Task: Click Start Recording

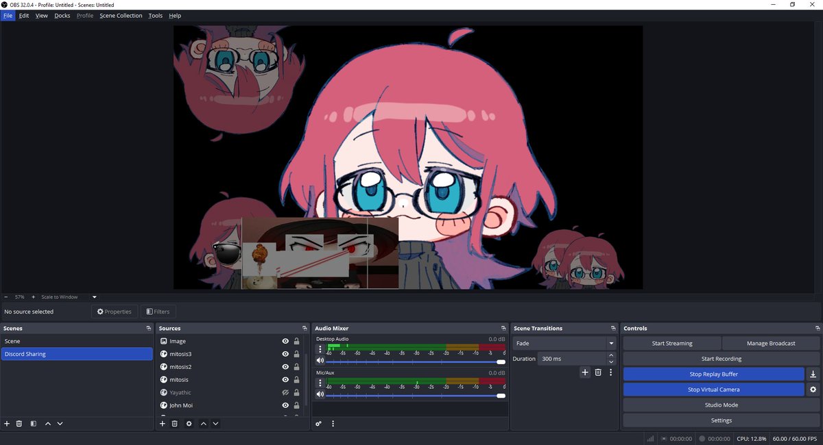Action: [x=721, y=359]
